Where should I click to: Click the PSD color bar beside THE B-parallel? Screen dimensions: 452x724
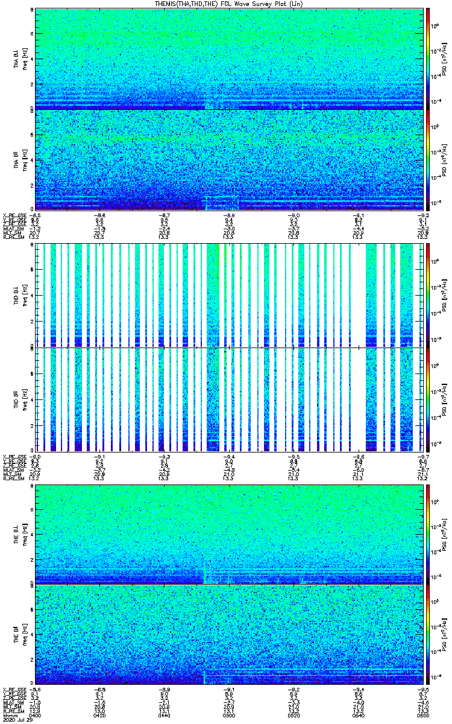[x=427, y=634]
